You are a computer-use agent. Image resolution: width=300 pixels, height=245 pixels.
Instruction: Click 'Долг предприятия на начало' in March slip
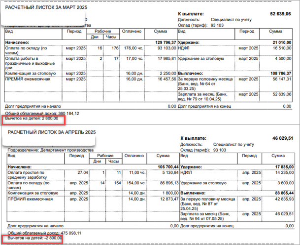[33, 106]
